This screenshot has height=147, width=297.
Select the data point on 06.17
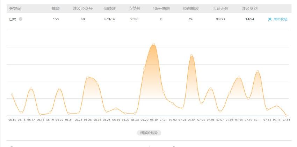point(31,88)
